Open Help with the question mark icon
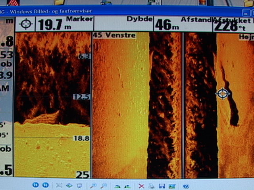The image size is (254, 190). [x=186, y=185]
